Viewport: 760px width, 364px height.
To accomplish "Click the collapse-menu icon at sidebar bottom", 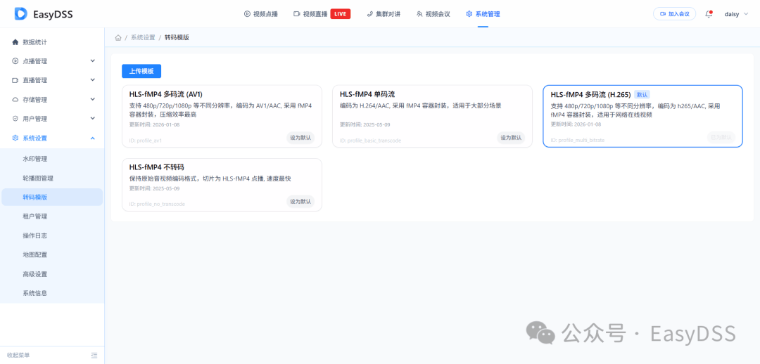I will (94, 356).
